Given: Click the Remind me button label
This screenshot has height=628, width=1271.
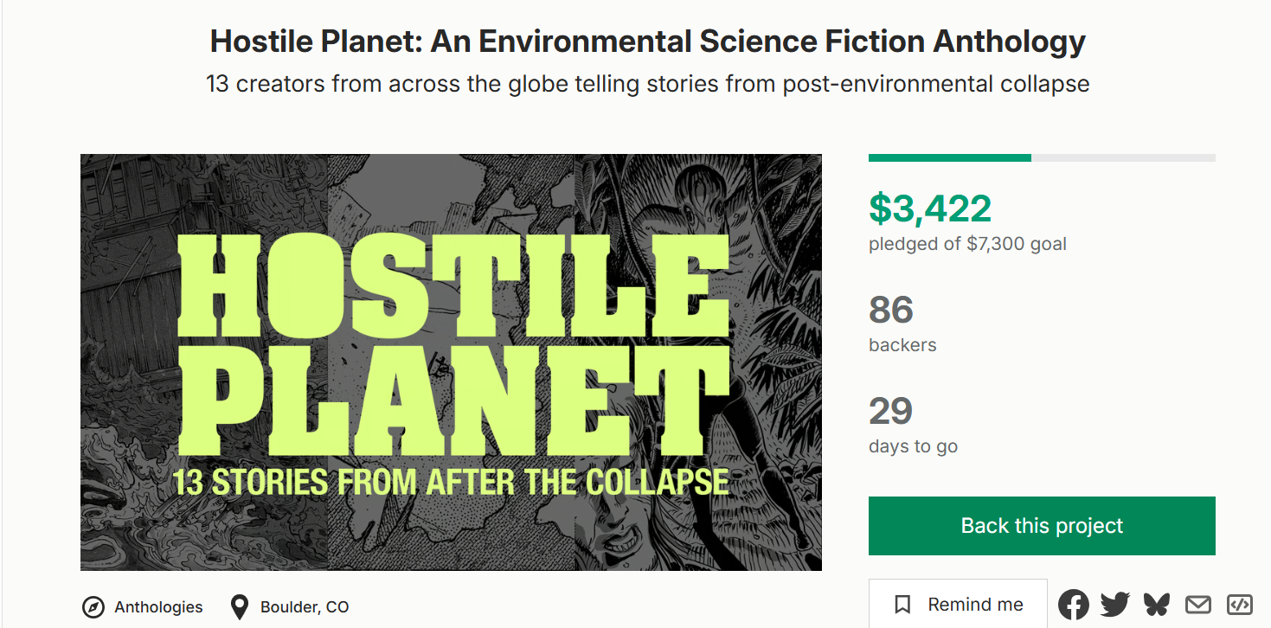Looking at the screenshot, I should pyautogui.click(x=975, y=605).
